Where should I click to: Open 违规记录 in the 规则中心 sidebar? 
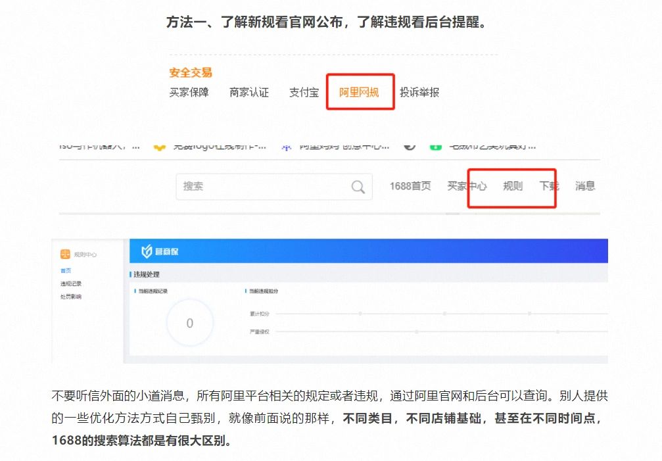pyautogui.click(x=71, y=283)
